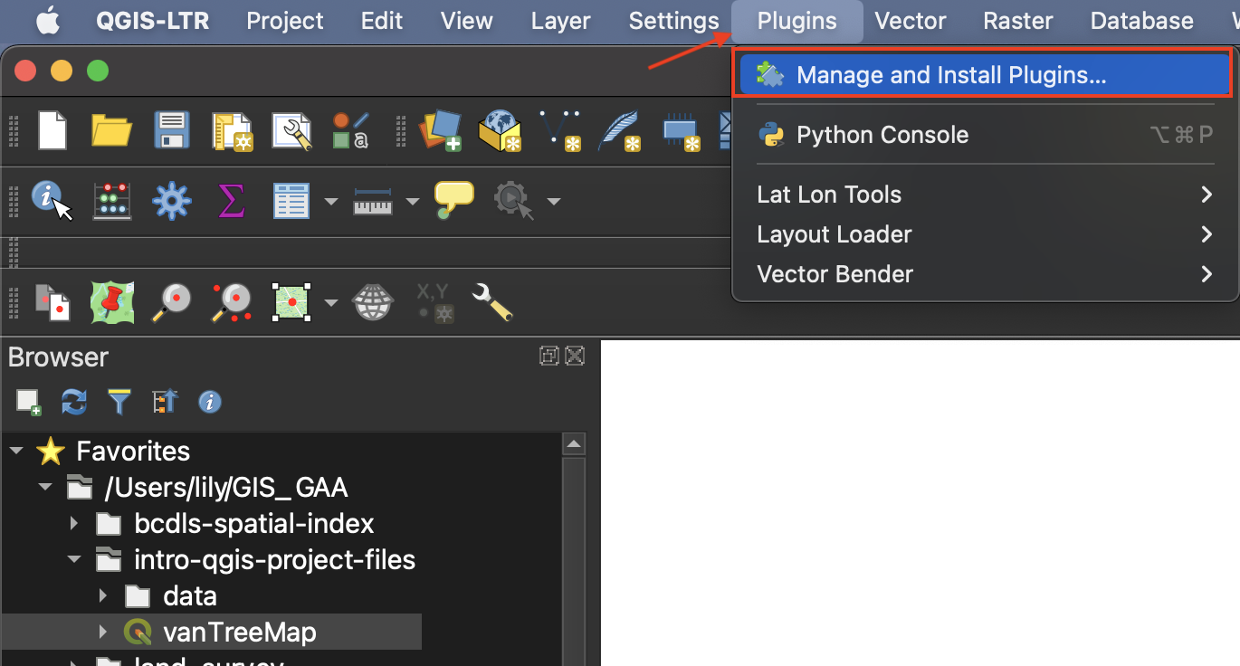Open the Python Console
Screen dimensions: 1240x666
pos(882,135)
